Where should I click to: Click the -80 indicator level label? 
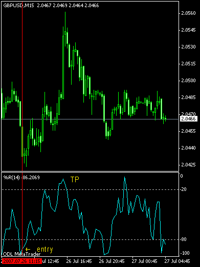(183, 239)
